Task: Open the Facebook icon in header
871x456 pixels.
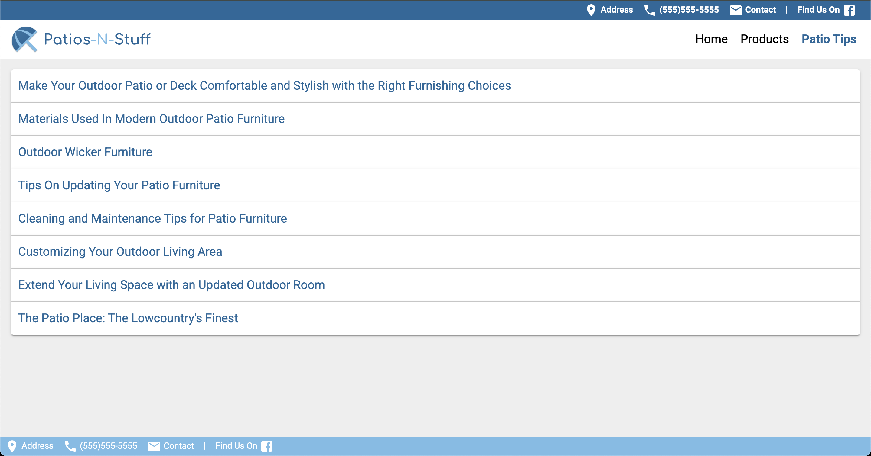Action: (849, 10)
